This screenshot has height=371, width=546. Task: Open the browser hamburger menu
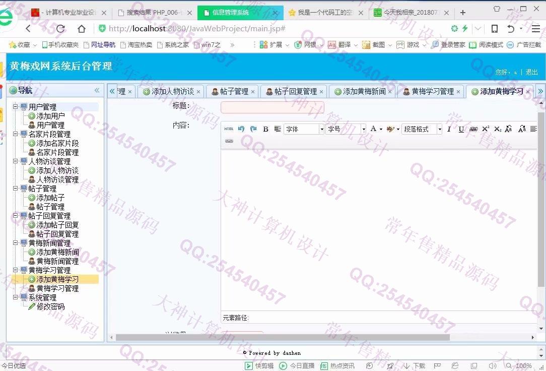536,29
